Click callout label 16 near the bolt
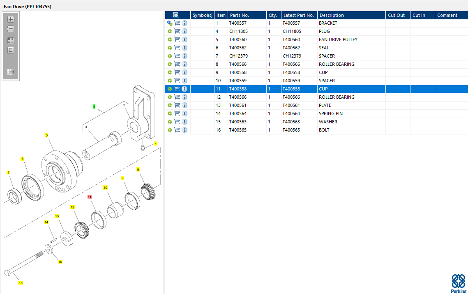This screenshot has height=294, width=468. tap(21, 282)
